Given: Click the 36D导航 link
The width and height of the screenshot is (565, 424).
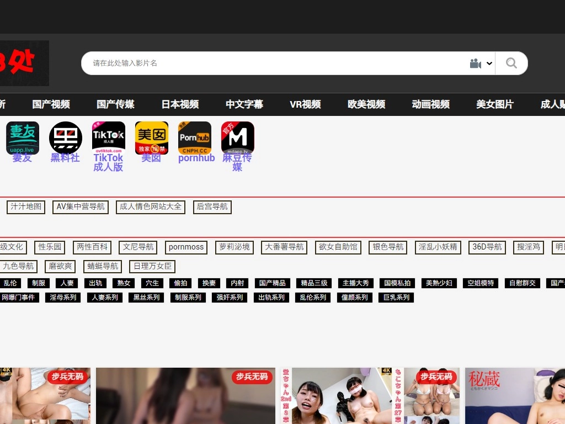Looking at the screenshot, I should click(487, 247).
